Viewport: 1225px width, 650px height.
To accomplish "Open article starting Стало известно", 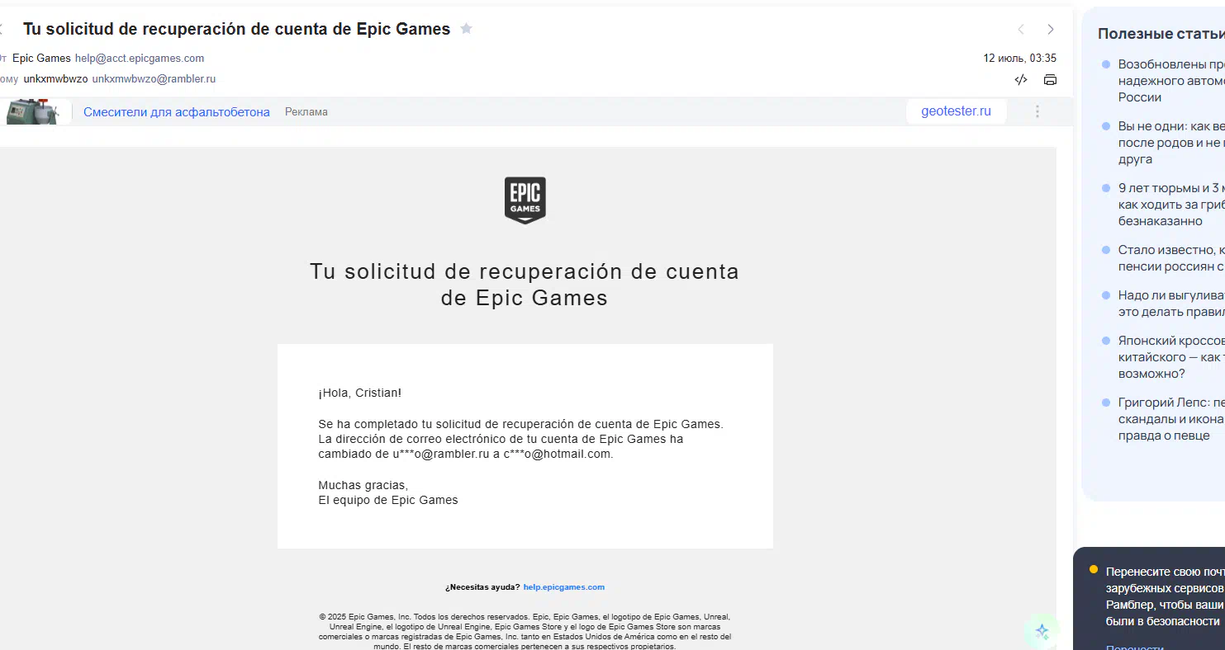I will 1171,258.
